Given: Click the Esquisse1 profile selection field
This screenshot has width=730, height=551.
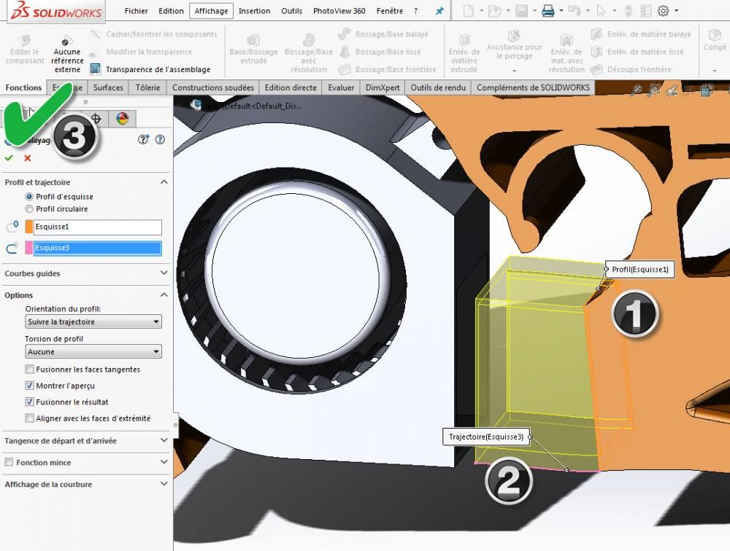Looking at the screenshot, I should (97, 227).
